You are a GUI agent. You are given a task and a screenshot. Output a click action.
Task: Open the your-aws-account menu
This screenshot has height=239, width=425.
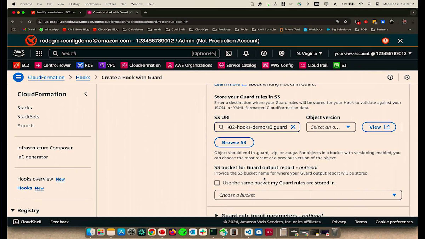373,53
